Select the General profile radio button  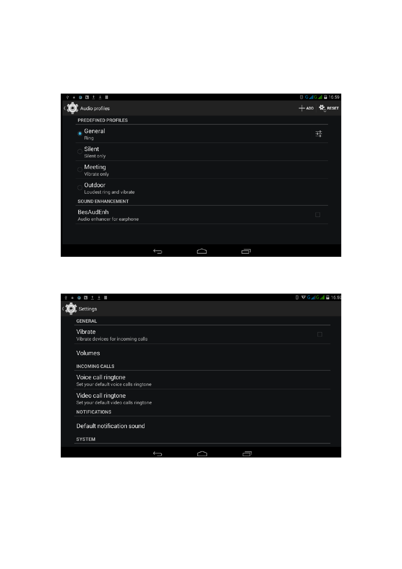coord(80,133)
